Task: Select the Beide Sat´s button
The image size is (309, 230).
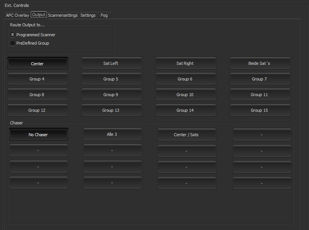Action: click(260, 63)
